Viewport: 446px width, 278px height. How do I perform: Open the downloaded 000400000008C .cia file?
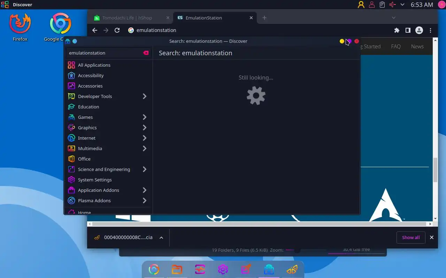click(124, 237)
